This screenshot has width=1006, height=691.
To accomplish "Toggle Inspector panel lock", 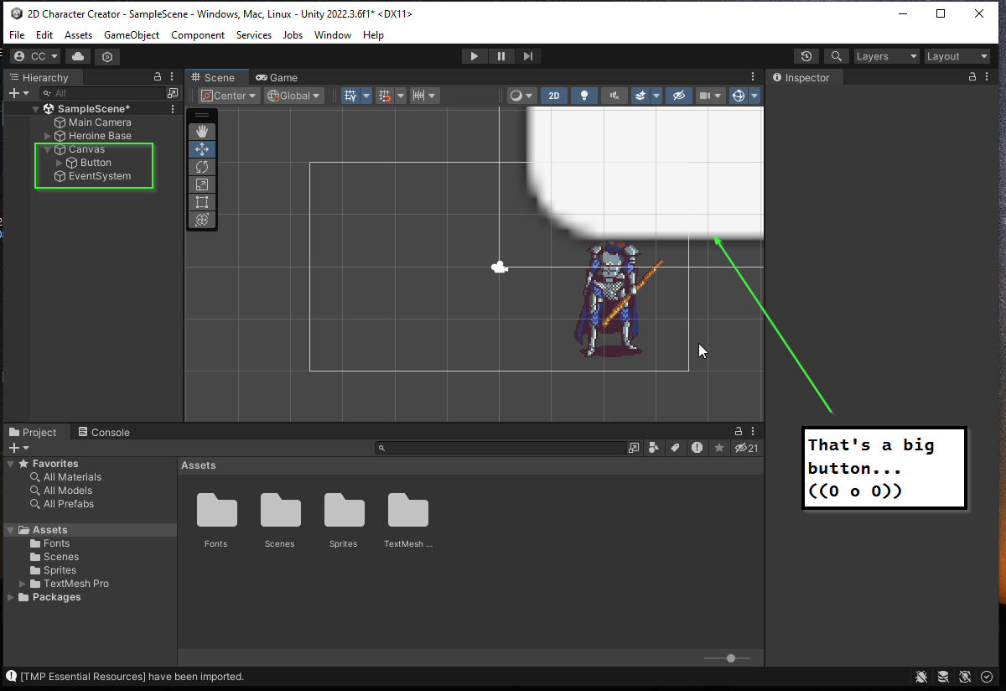I will 972,77.
